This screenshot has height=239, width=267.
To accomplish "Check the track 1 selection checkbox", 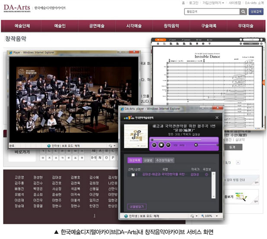I will 133,175.
